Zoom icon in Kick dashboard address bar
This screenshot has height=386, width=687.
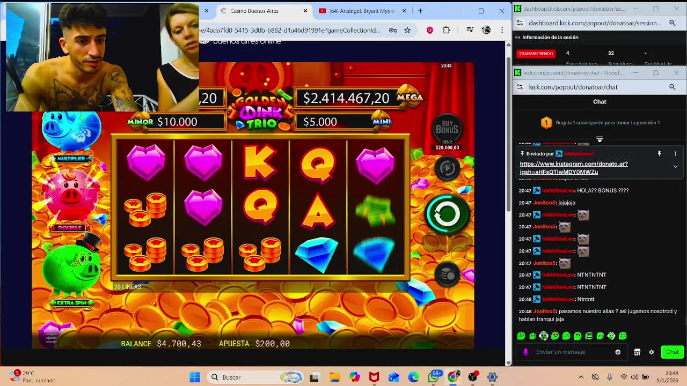point(672,23)
